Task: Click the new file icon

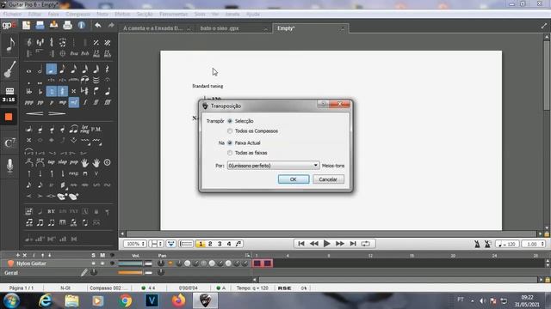Action: (27, 25)
